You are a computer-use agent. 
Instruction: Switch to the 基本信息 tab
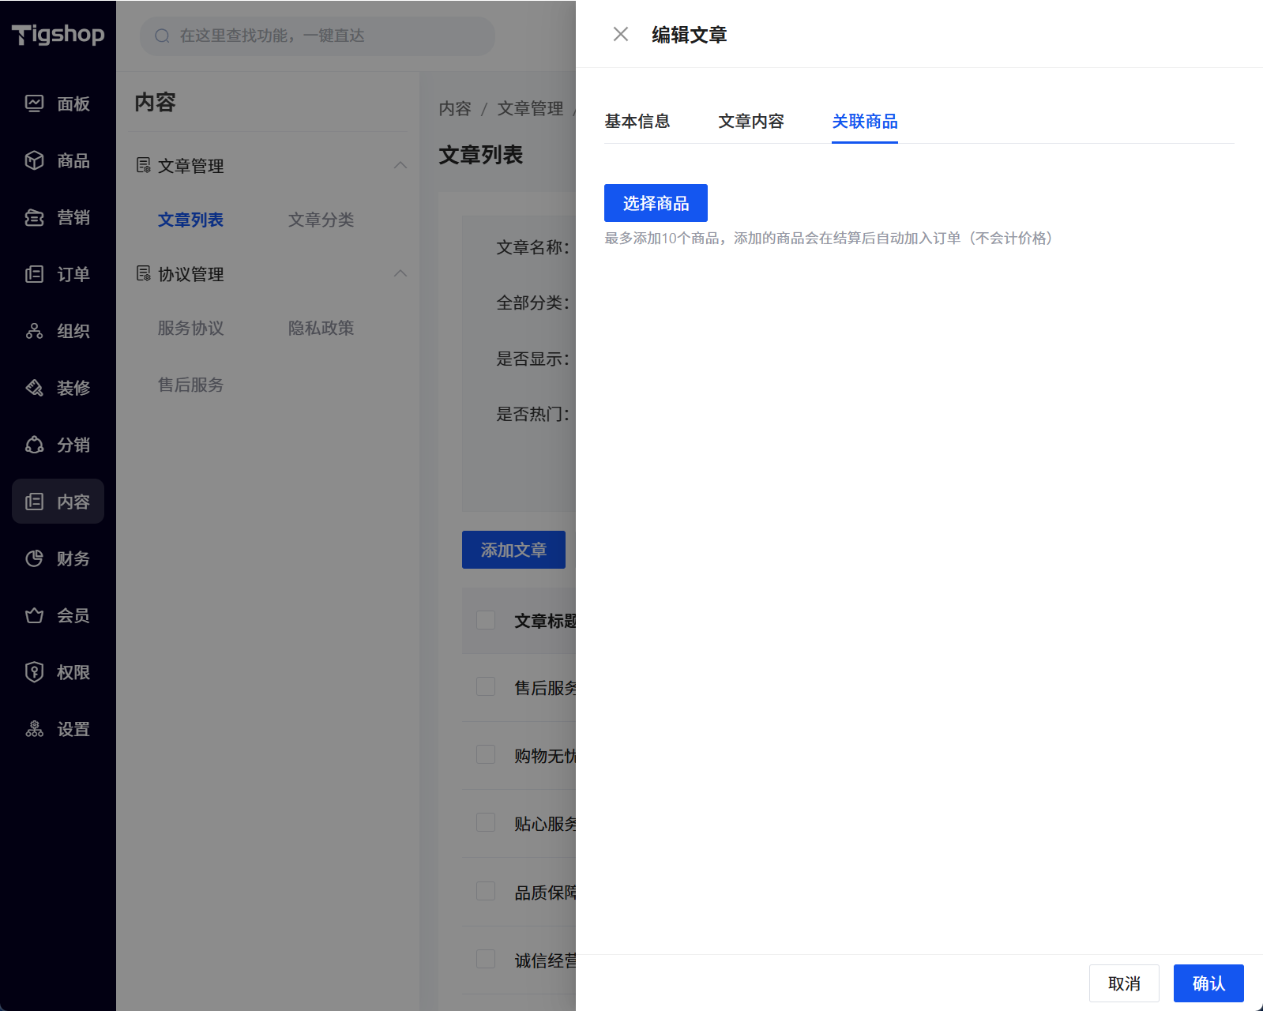pos(637,122)
